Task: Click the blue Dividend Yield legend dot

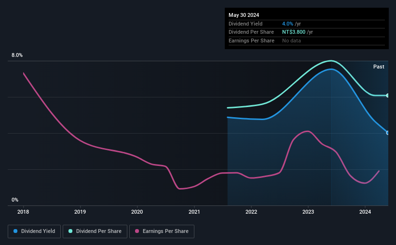Action: (x=15, y=231)
